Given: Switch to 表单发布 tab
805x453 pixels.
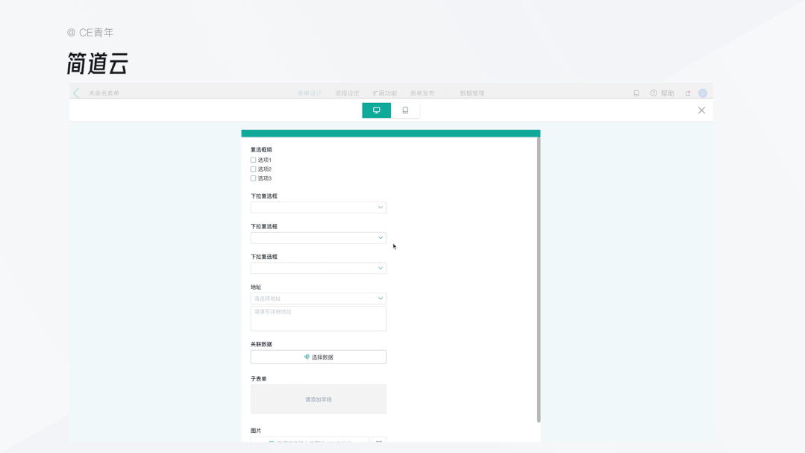Looking at the screenshot, I should pyautogui.click(x=422, y=93).
